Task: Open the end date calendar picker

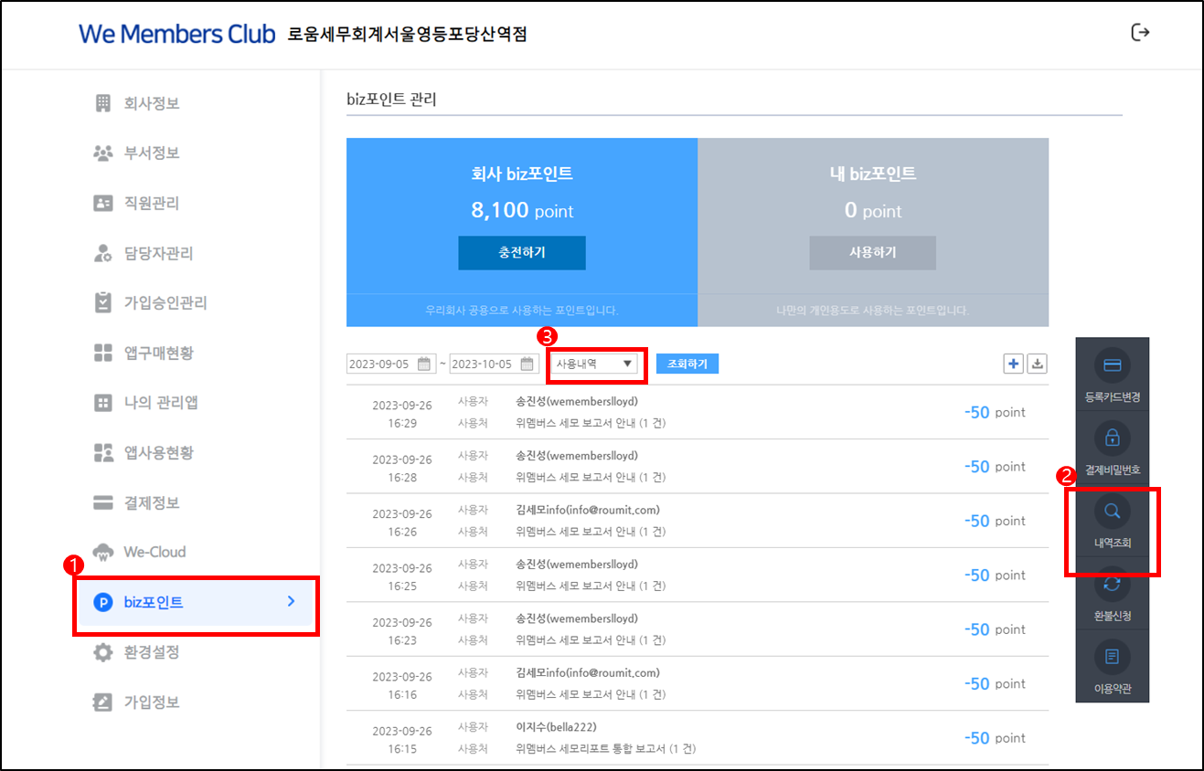Action: (527, 364)
